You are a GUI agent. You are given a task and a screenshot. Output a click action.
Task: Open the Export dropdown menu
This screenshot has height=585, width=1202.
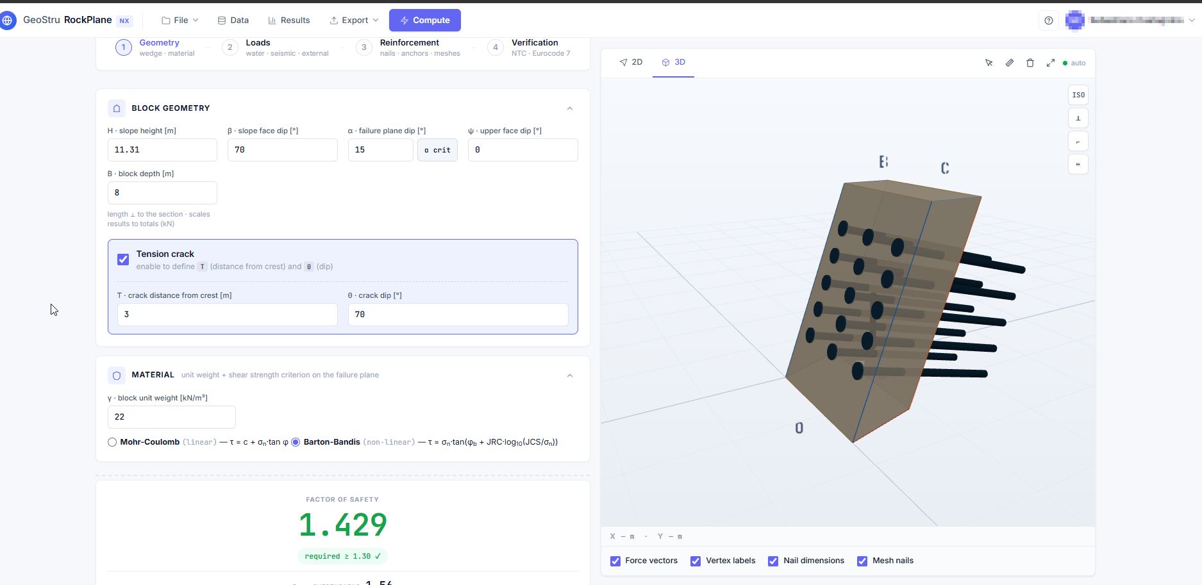(355, 21)
